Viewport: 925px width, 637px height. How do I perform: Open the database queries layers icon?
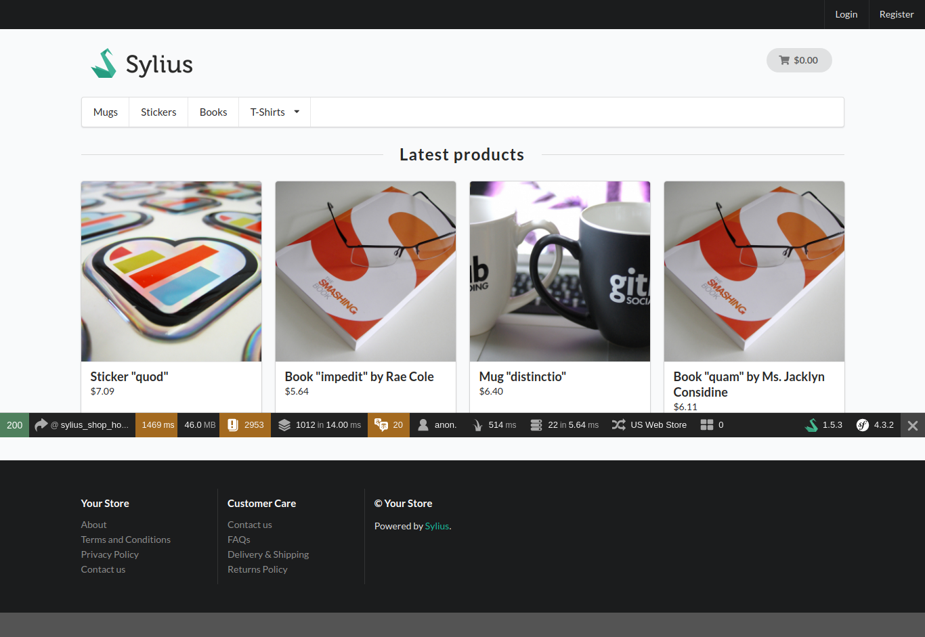coord(284,425)
